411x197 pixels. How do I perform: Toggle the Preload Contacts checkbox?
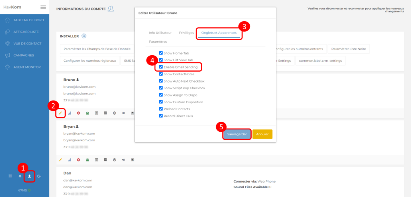(161, 109)
